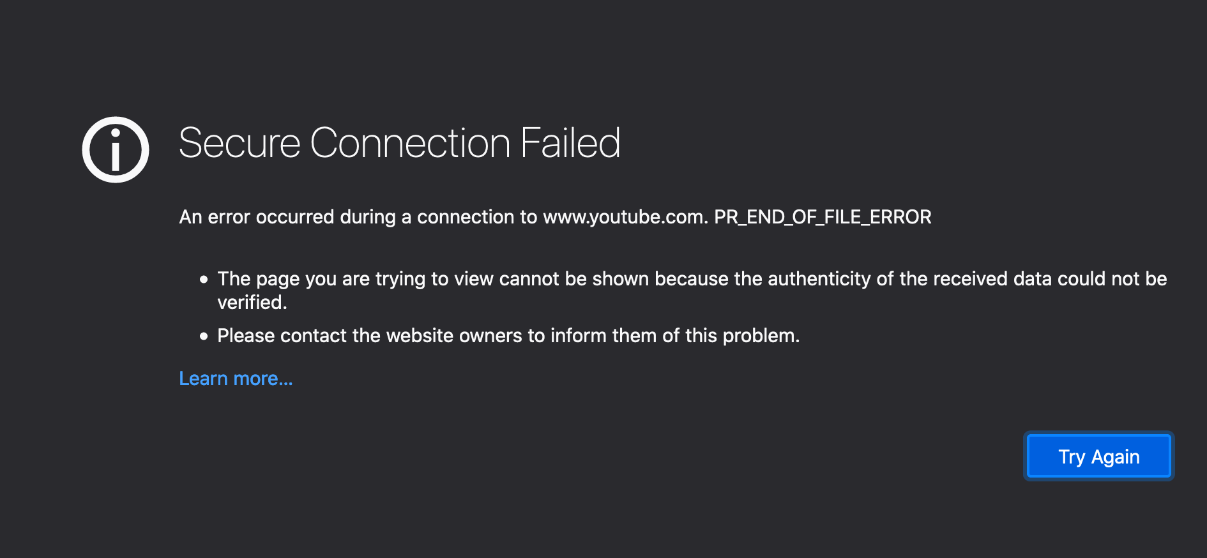The width and height of the screenshot is (1207, 558).
Task: Click 'connection to' in the error sentence
Action: point(477,217)
